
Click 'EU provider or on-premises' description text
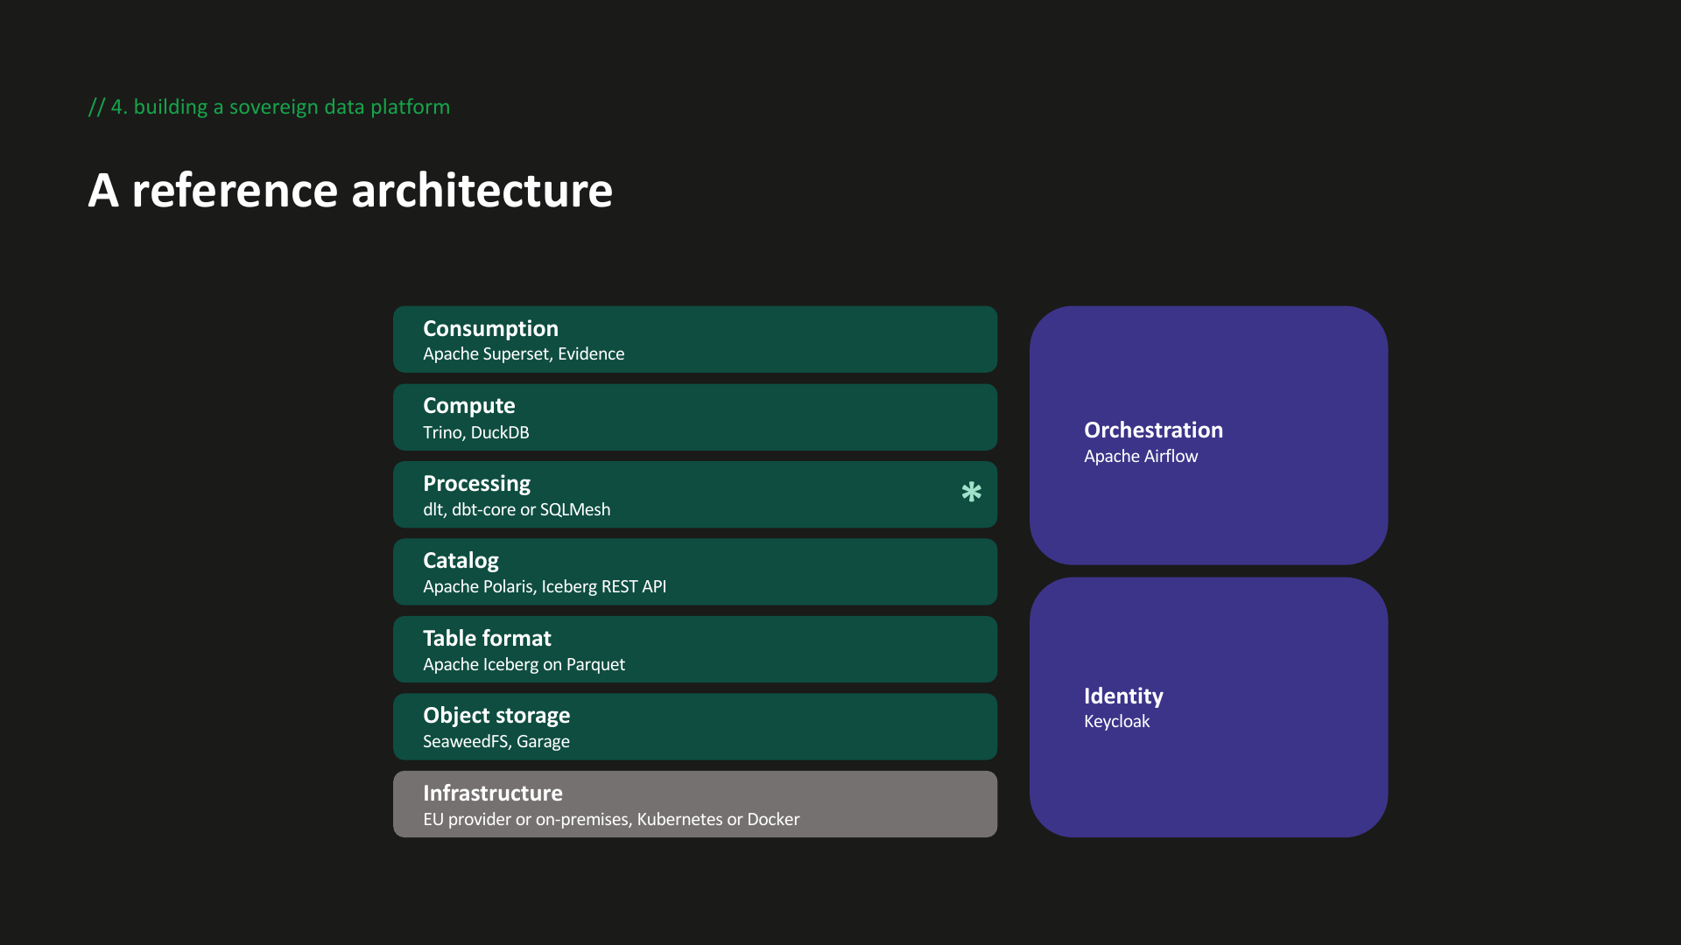point(611,819)
